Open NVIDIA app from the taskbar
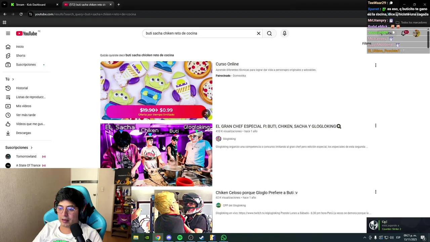The image size is (430, 242). click(147, 238)
